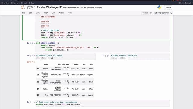The image size is (193, 109).
Task: Click the salary value 48443.00
Action: (75, 82)
